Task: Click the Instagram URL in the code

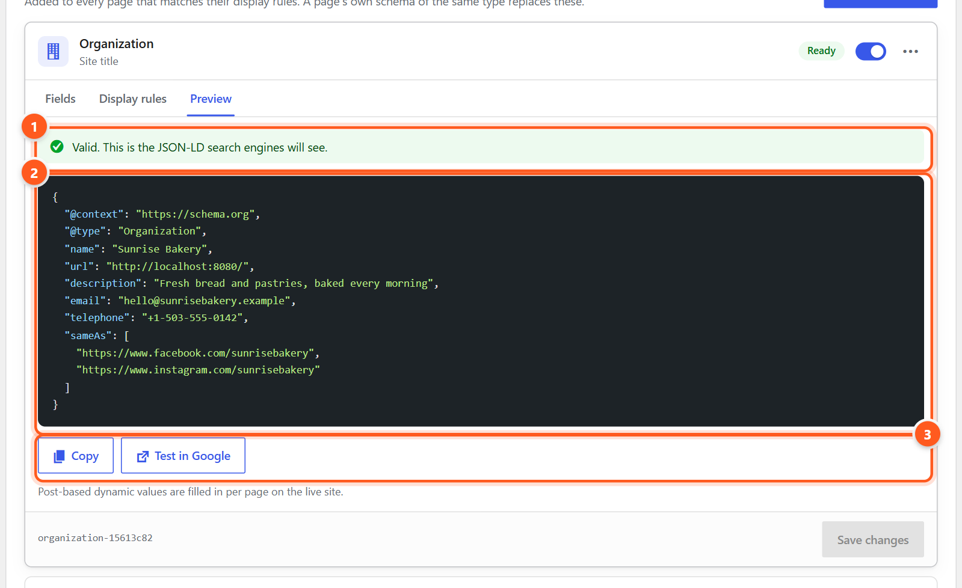Action: pyautogui.click(x=198, y=370)
